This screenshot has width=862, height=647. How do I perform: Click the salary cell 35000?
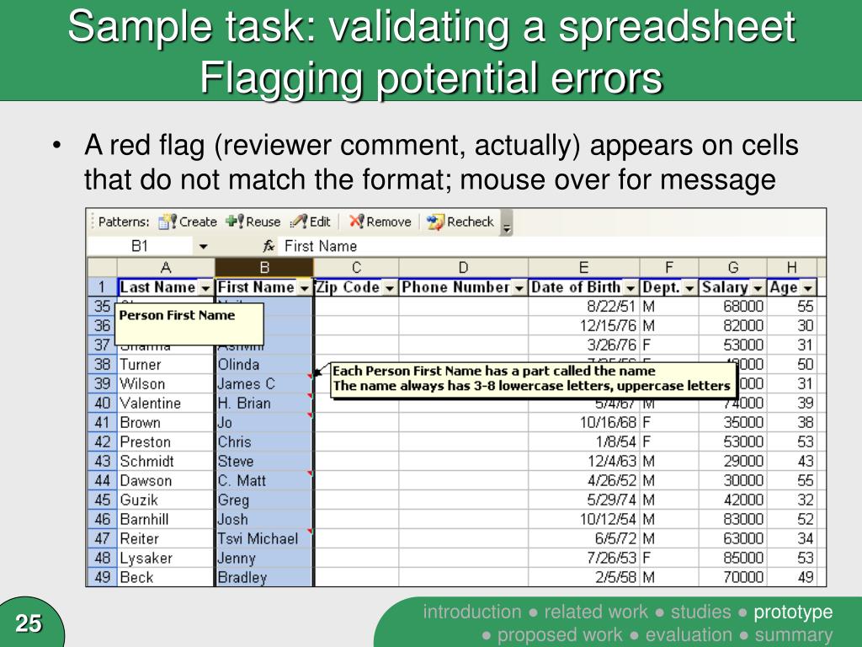click(733, 423)
